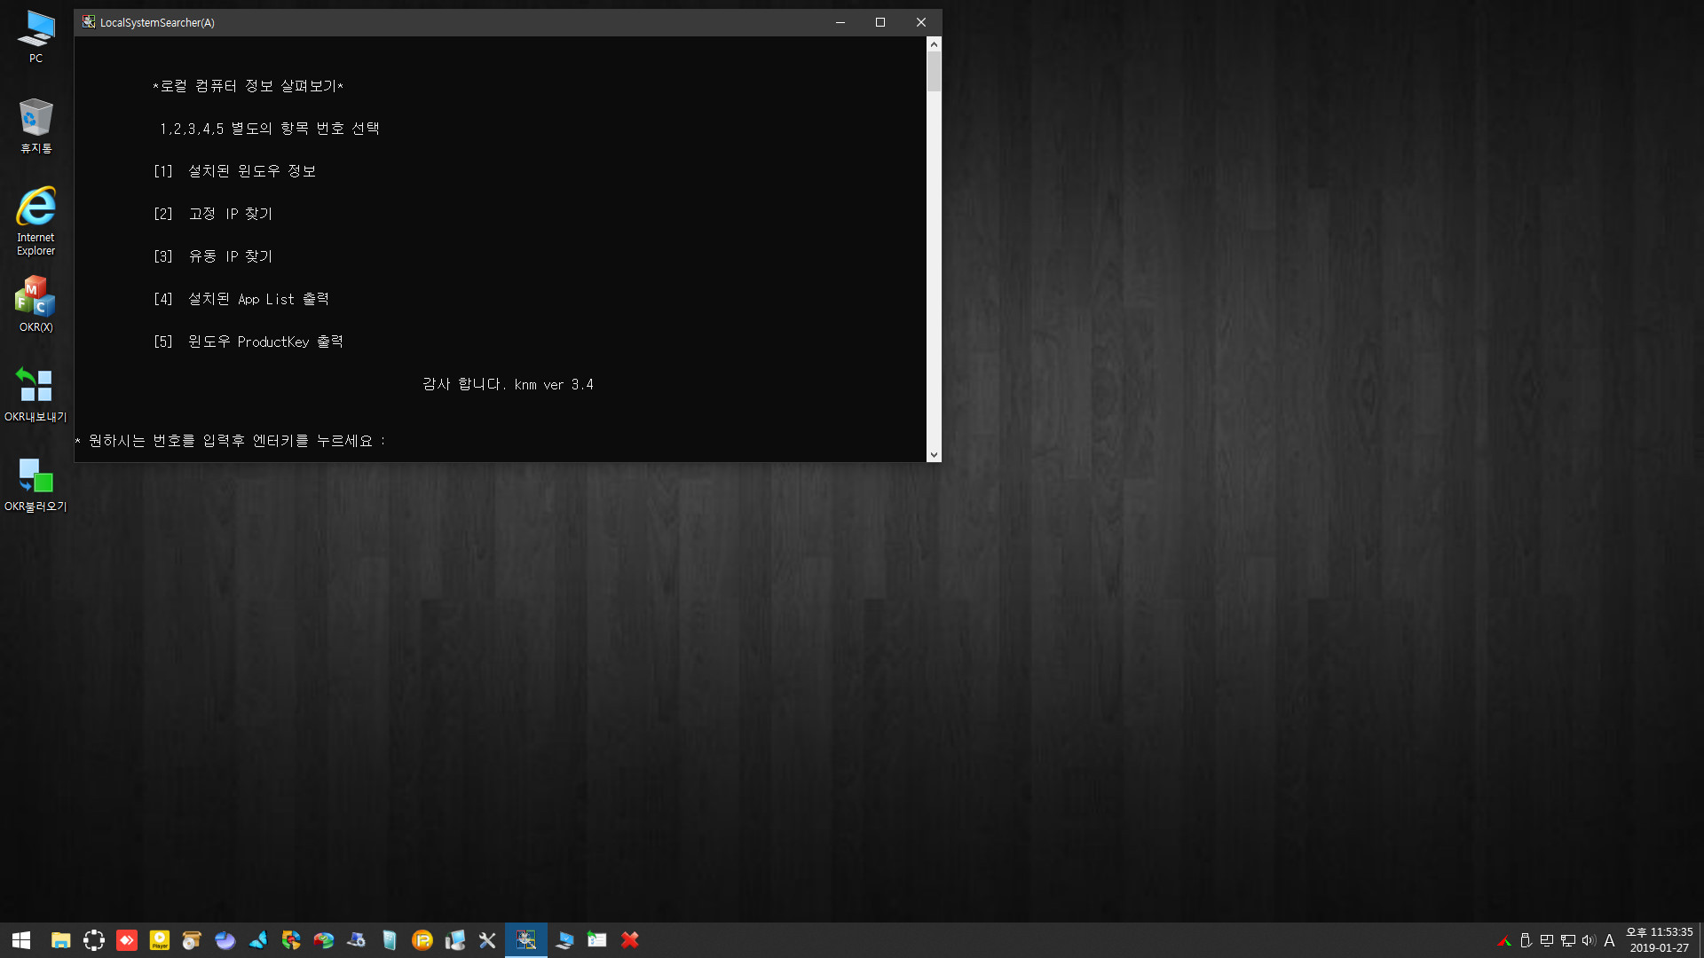Open the box with disc taskbar icon
Screen dimensions: 1704x958
(x=192, y=940)
